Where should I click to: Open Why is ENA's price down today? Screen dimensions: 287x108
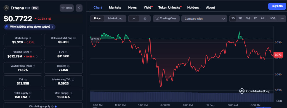pos(30,27)
